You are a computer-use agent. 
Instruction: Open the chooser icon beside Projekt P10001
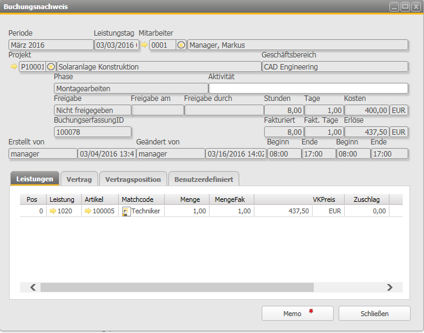tap(51, 66)
